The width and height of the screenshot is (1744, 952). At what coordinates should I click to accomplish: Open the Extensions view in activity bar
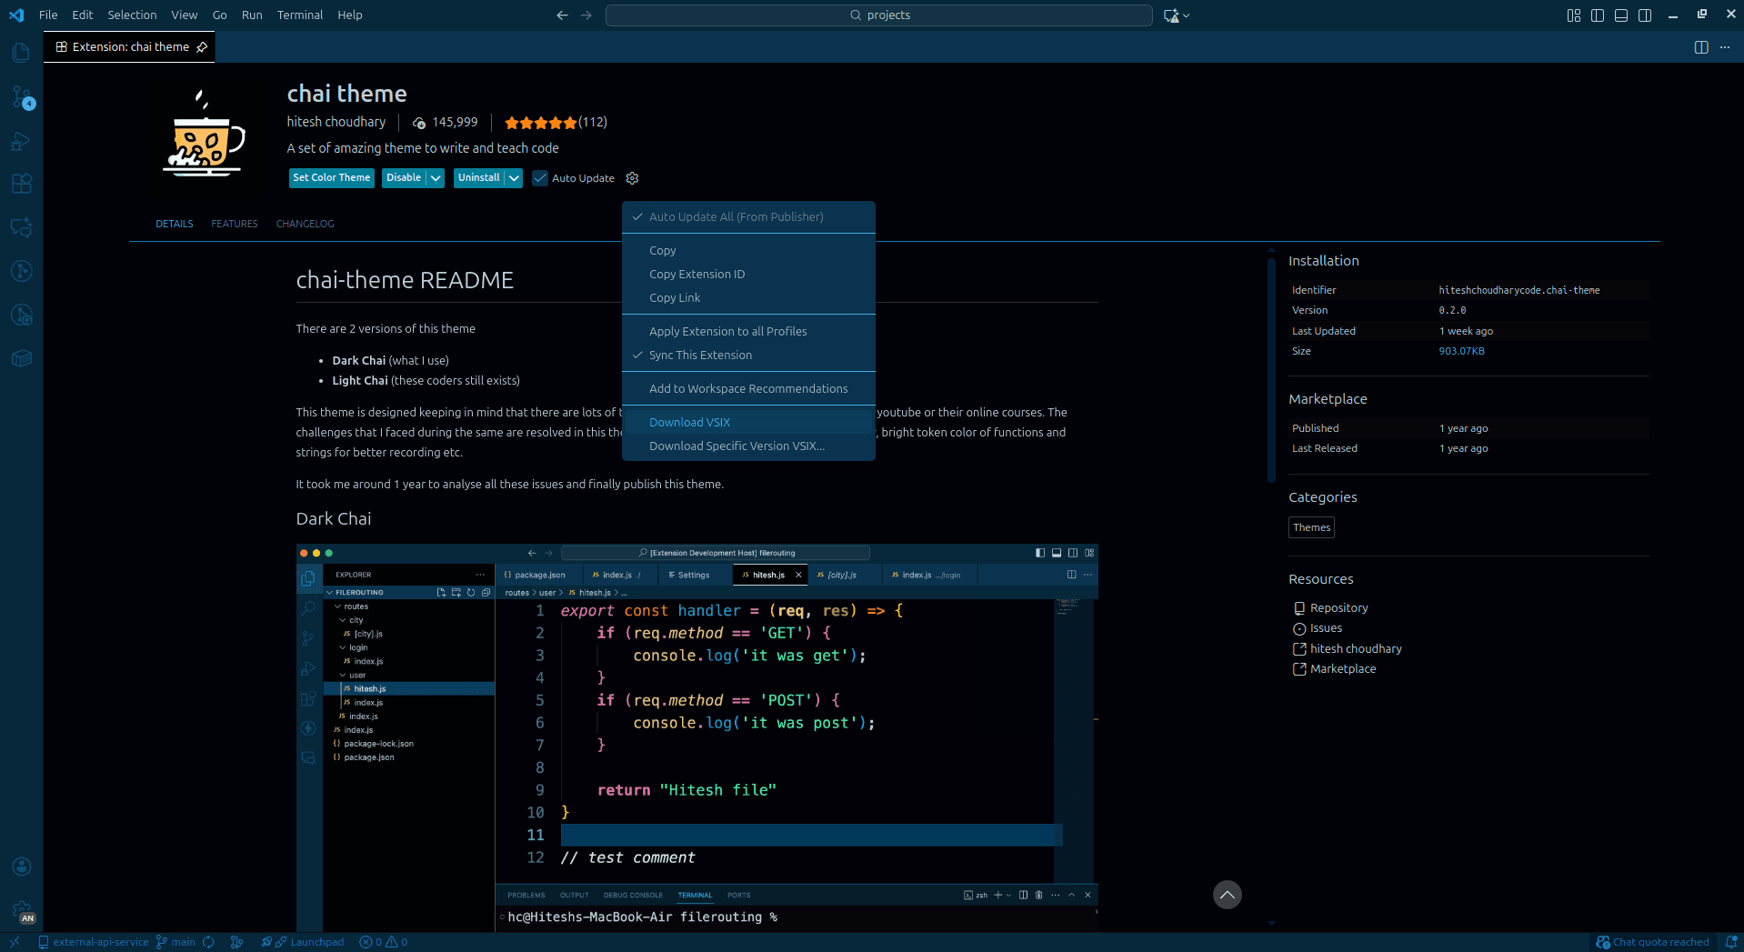point(21,184)
